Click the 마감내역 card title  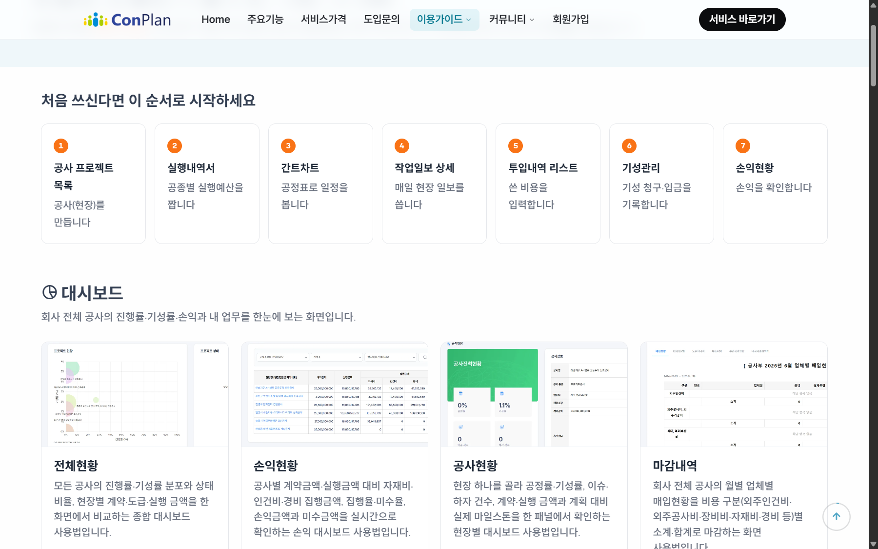(675, 466)
